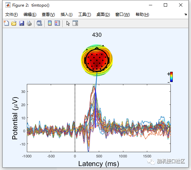
Task: Activate the edit plot arrow tool
Action: (68, 23)
